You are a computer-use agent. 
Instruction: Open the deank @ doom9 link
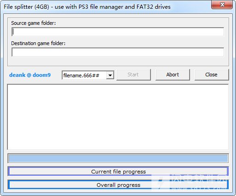tap(30, 75)
